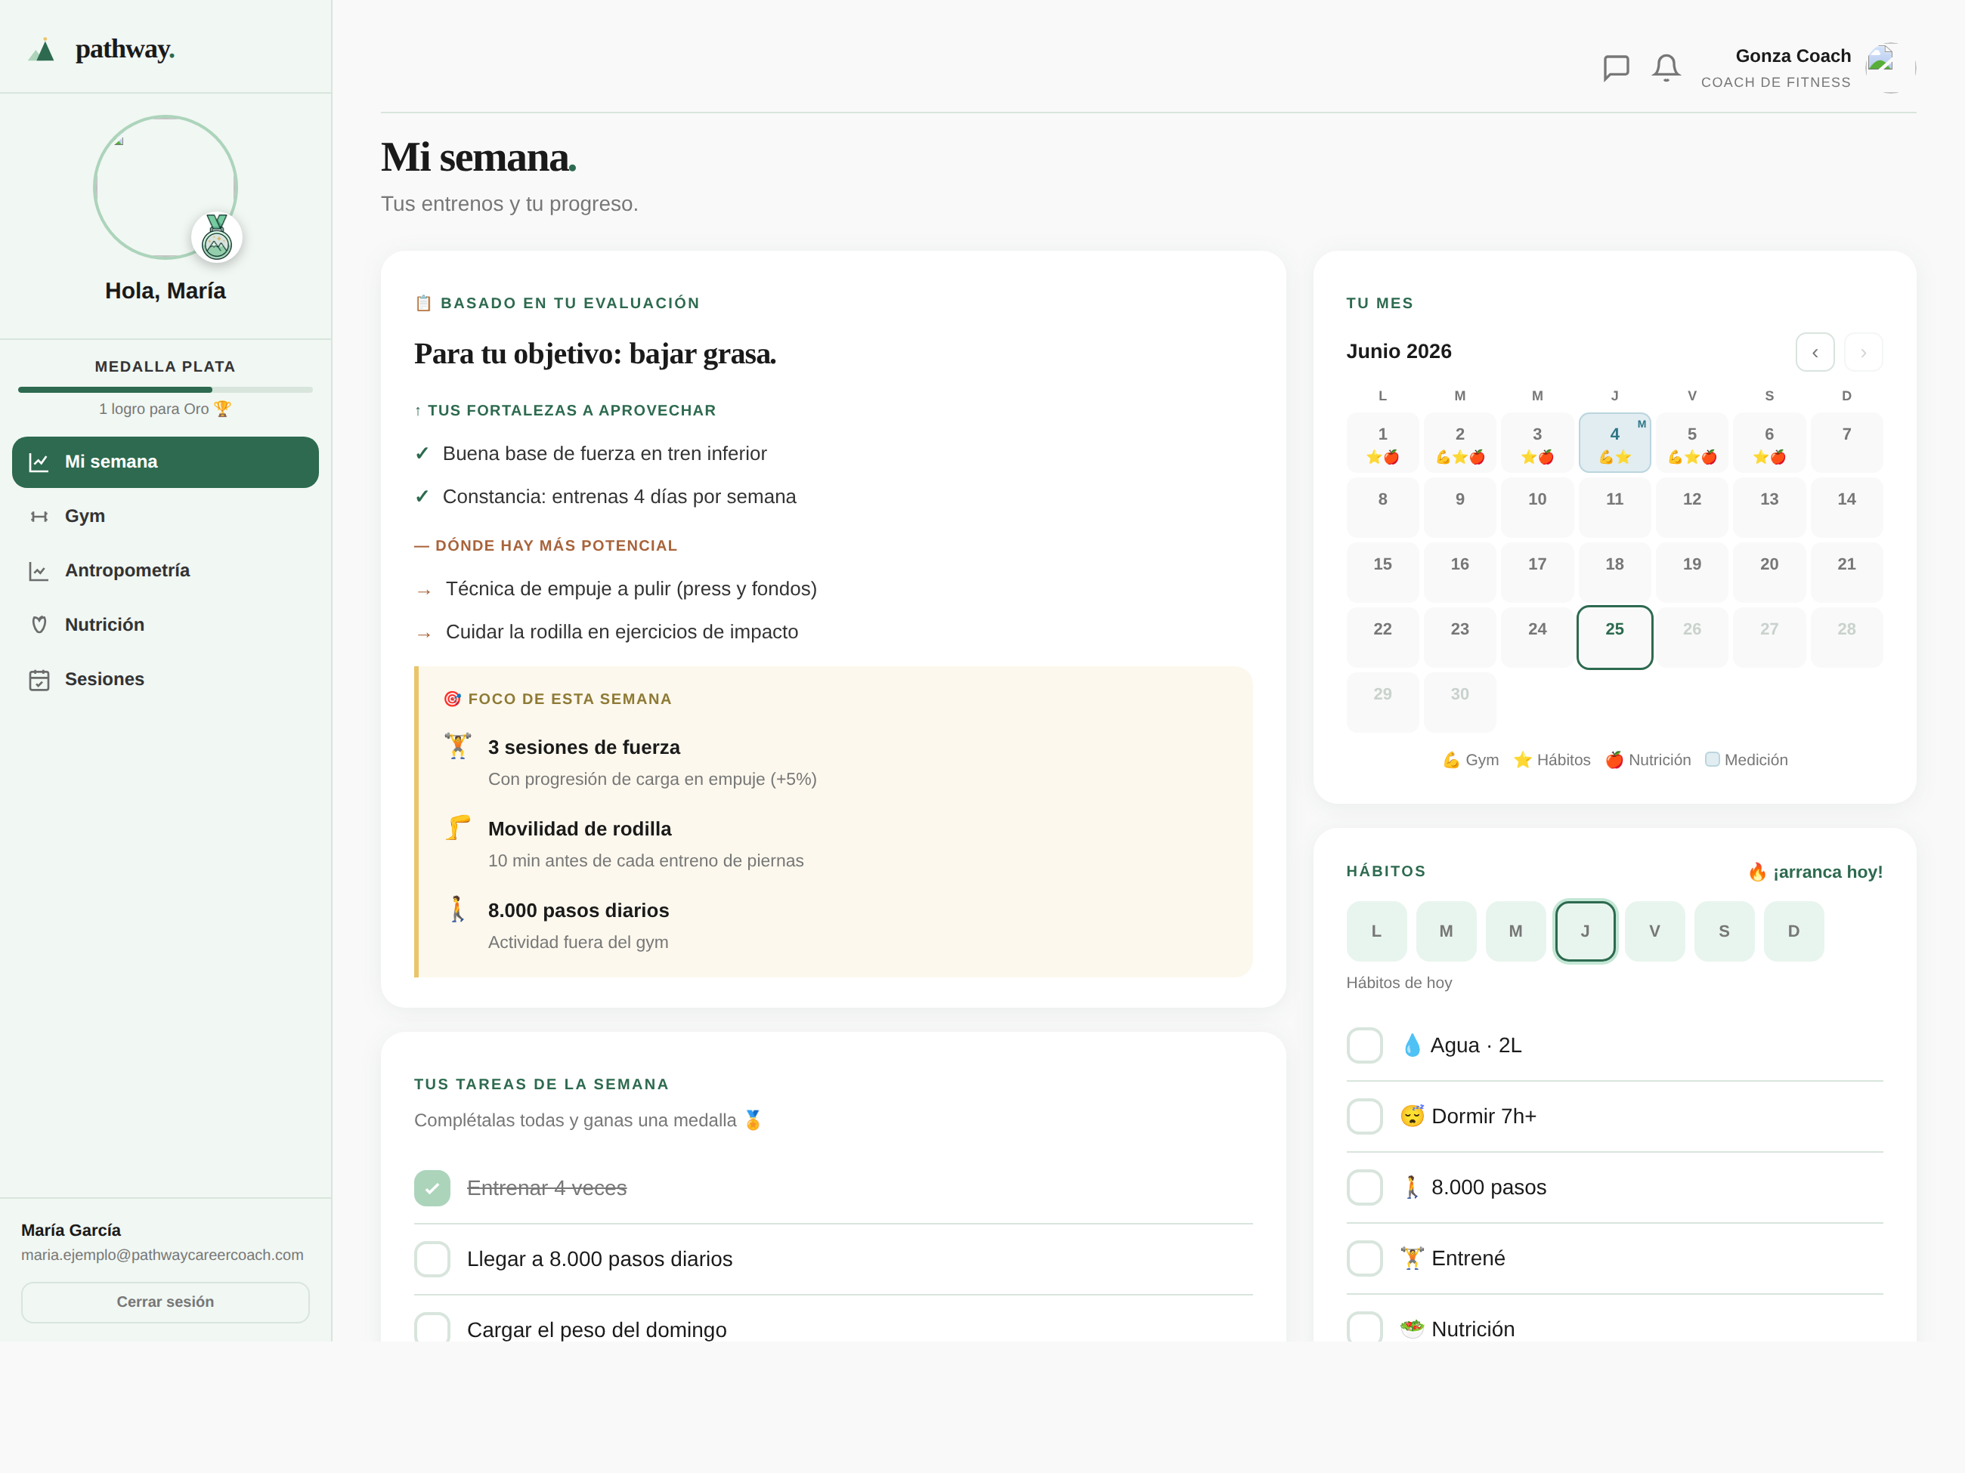This screenshot has height=1473, width=1965.
Task: Open the notifications bell
Action: [1666, 67]
